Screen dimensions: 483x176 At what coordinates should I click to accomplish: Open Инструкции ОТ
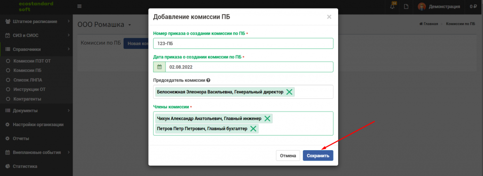30,89
